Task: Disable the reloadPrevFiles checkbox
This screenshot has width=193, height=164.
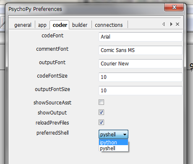Action: click(x=101, y=122)
